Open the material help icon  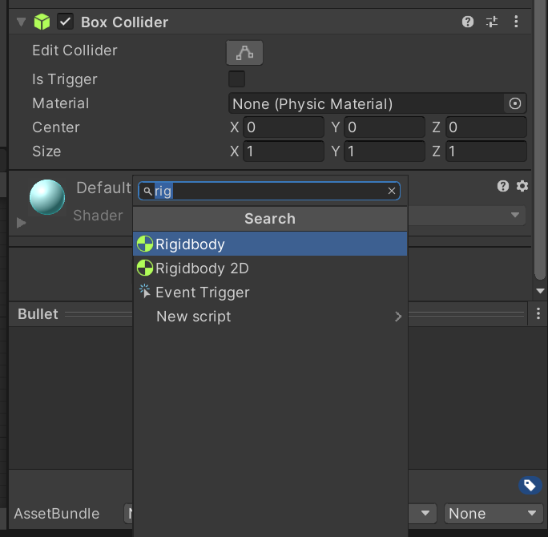[x=503, y=186]
